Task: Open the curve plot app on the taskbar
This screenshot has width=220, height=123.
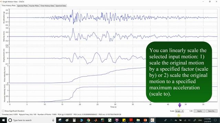Action: click(110, 120)
